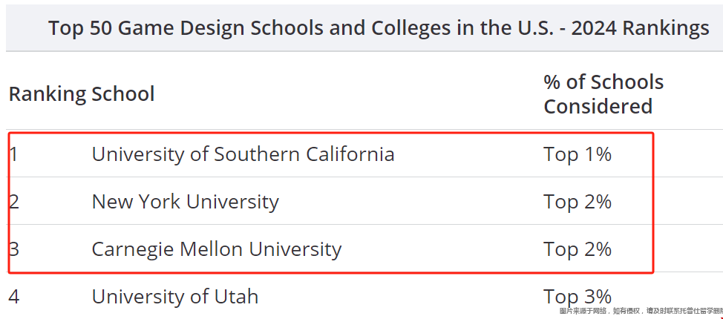Screen dimensions: 723x319
Task: Click the word 'Considered' in the header
Action: click(598, 106)
